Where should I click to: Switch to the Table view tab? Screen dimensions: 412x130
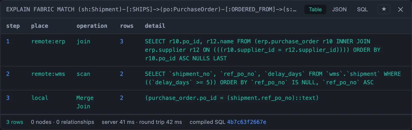pos(315,10)
